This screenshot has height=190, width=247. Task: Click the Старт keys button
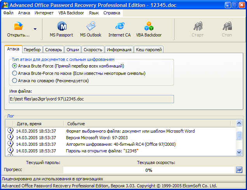pyautogui.click(x=198, y=29)
